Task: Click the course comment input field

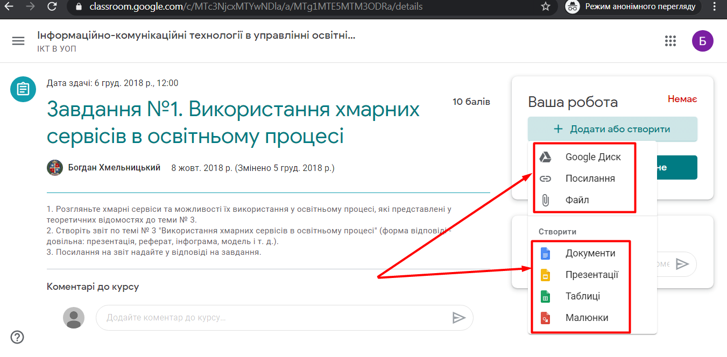Action: pos(284,318)
